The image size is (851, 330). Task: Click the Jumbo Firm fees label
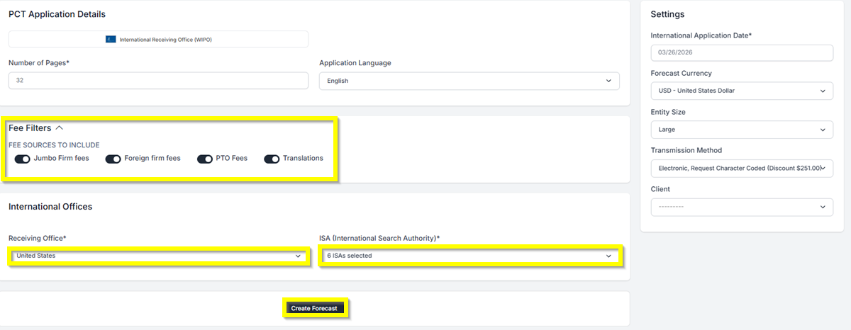coord(62,159)
